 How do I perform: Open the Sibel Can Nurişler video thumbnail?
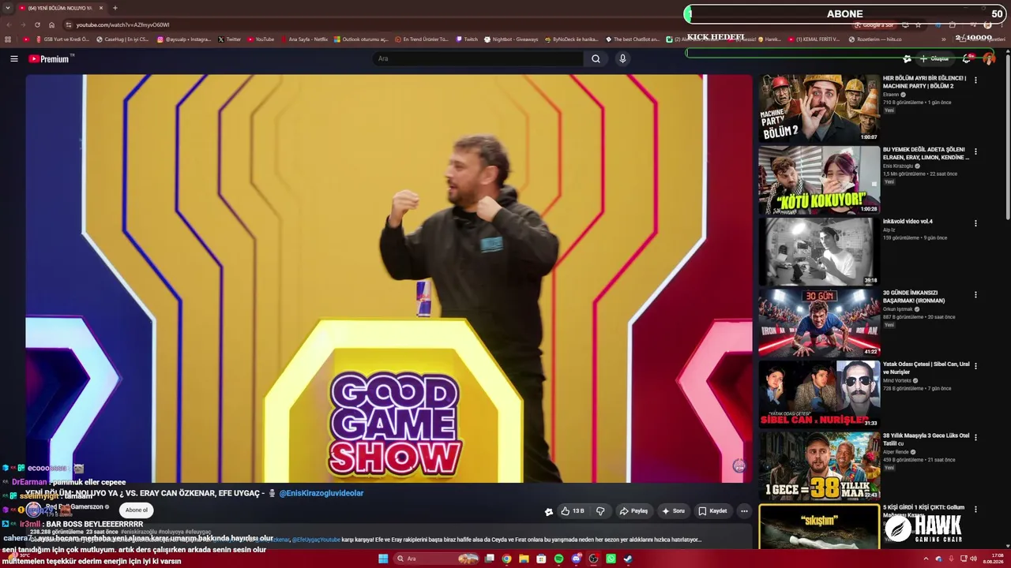819,395
